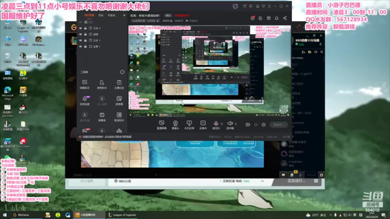Select the 我的场景 scene tab
Image resolution: width=390 pixels, height=219 pixels.
89,16
